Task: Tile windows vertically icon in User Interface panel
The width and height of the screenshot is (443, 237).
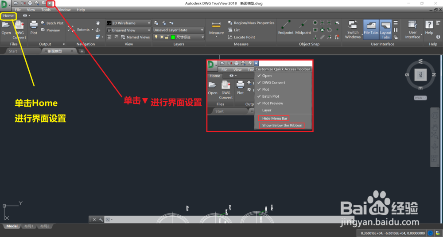Action: pyautogui.click(x=396, y=30)
